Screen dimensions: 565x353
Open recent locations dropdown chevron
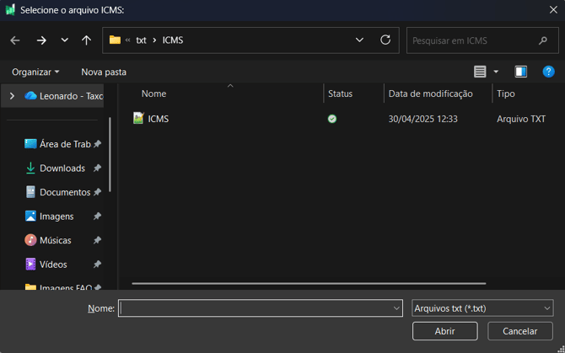[x=65, y=40]
